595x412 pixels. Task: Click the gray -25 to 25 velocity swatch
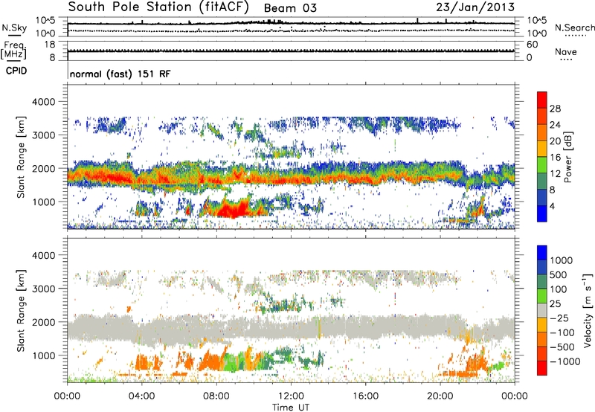[x=542, y=310]
